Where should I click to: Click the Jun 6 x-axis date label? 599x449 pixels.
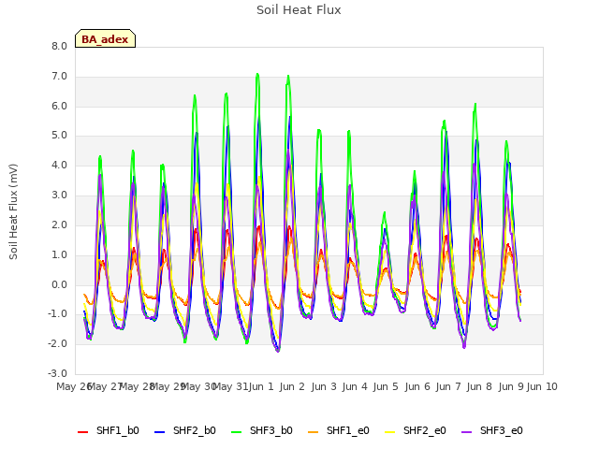(417, 386)
